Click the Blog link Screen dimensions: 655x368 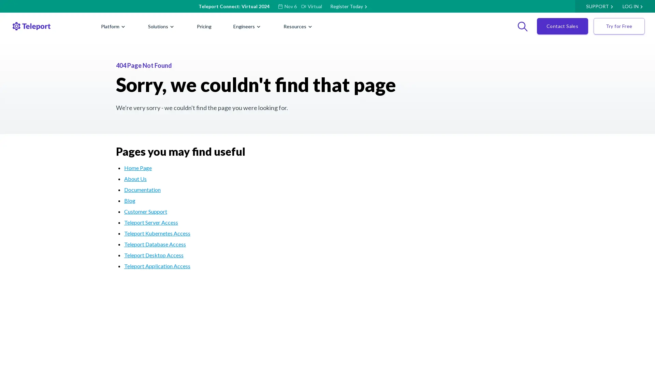pyautogui.click(x=130, y=201)
